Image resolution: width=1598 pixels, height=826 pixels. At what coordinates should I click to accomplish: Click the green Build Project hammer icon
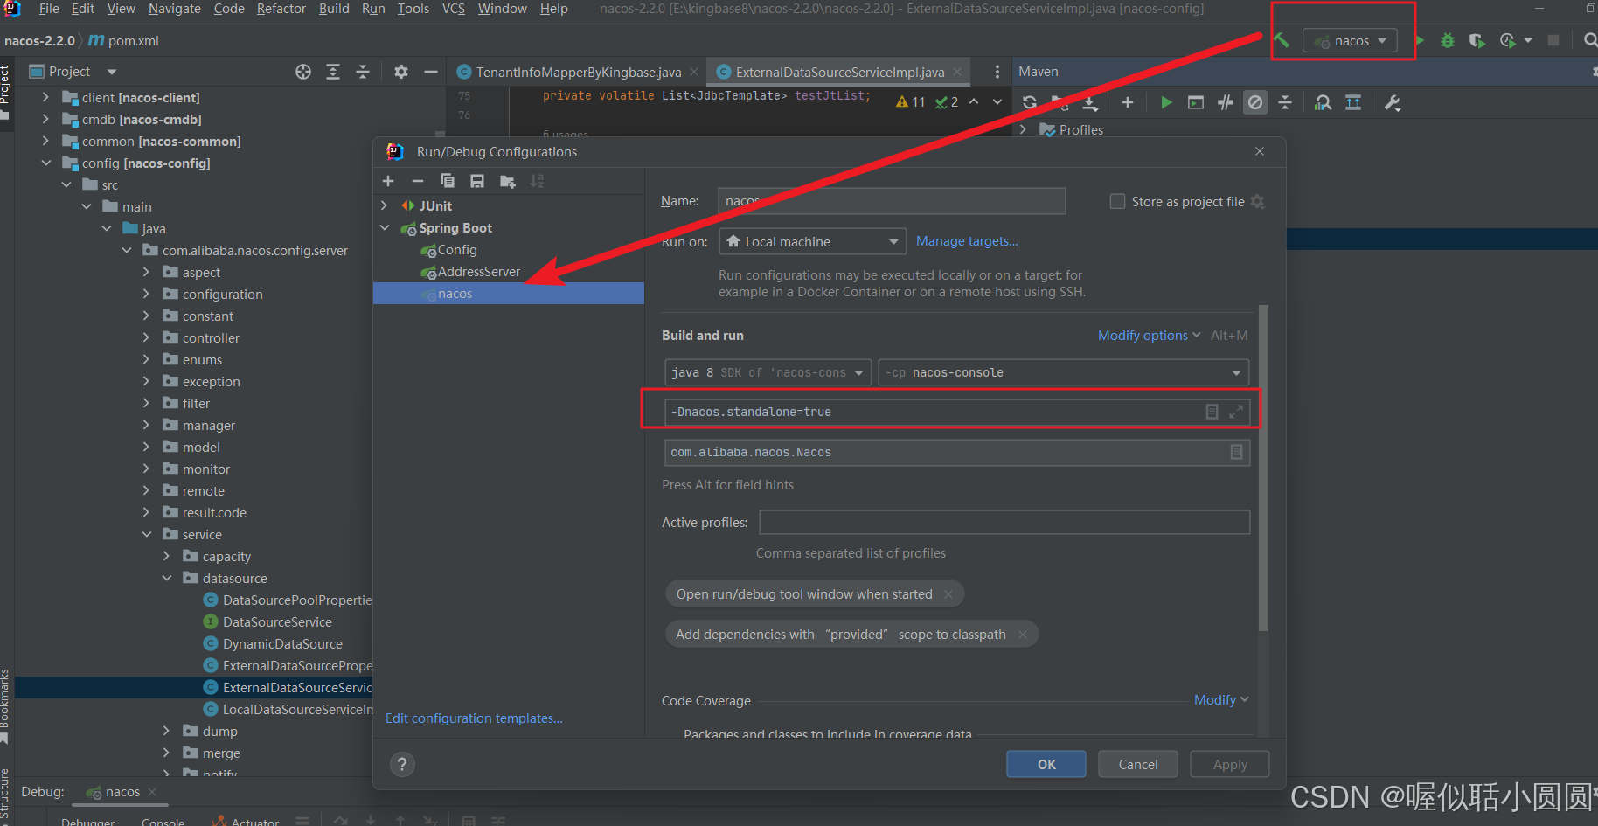(1282, 40)
